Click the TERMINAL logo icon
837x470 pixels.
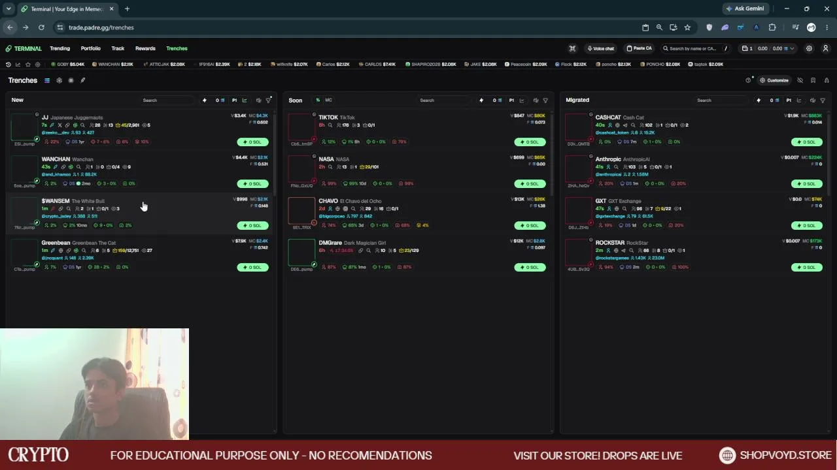[9, 48]
